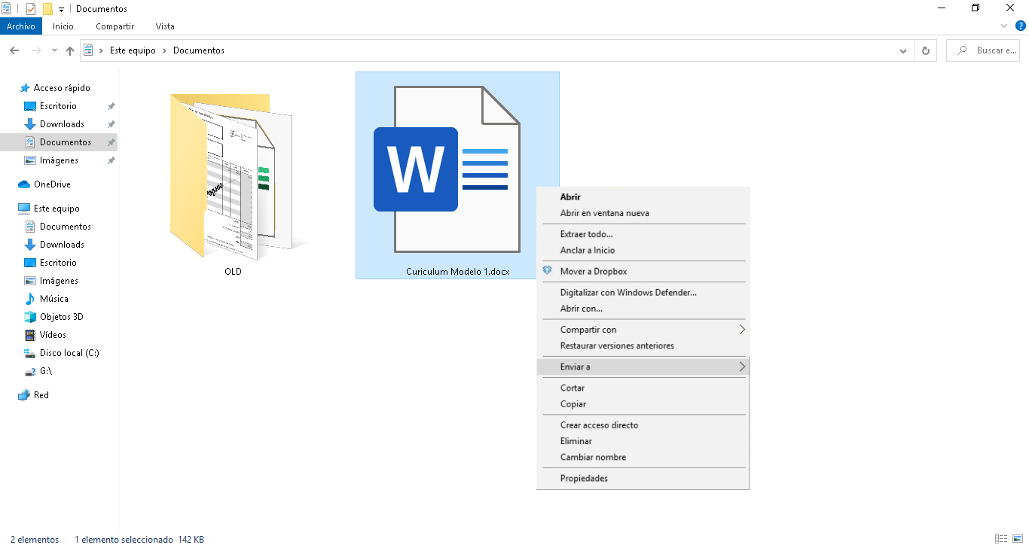Switch to large icons view in status bar
The image size is (1029, 548).
point(1018,539)
